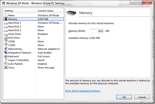
Task: Click the 'Network adapters:1' value
Action: pyautogui.click(x=49, y=49)
